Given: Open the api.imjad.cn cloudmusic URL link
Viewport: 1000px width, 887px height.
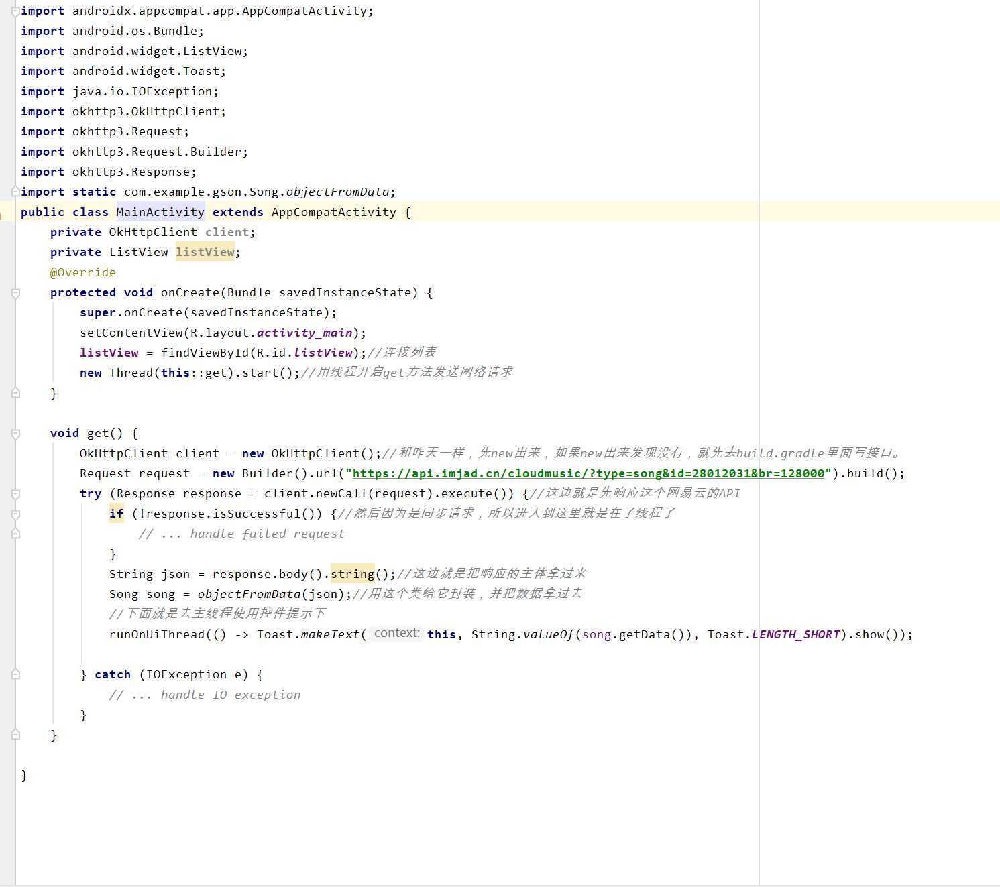Looking at the screenshot, I should pyautogui.click(x=588, y=473).
